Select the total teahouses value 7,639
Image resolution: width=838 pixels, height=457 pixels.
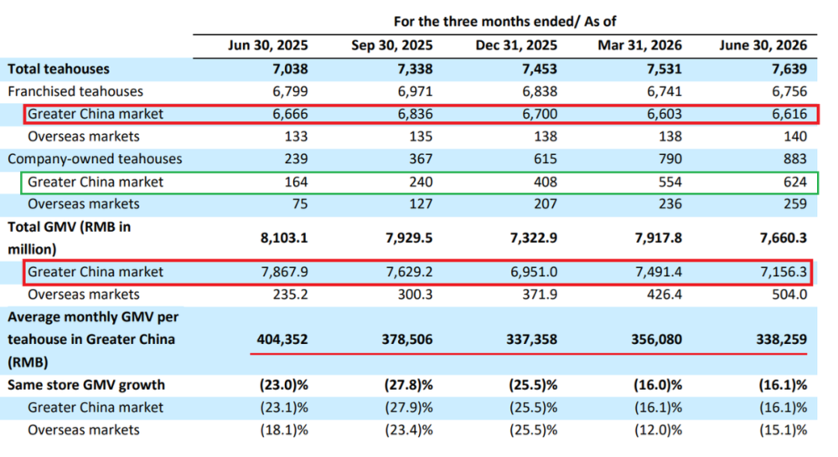(x=789, y=69)
